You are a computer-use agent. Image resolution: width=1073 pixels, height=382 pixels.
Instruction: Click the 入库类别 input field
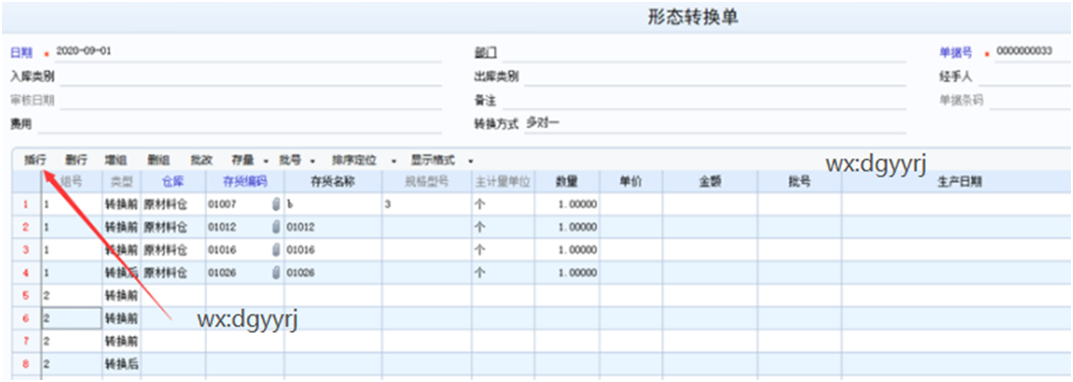coord(250,76)
